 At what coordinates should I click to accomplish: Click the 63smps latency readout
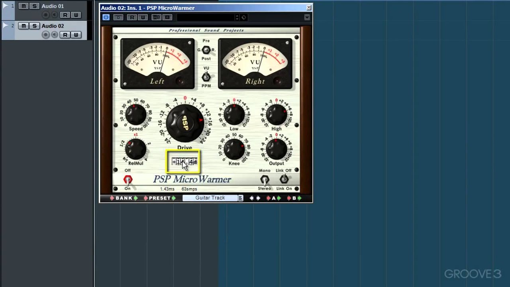[x=189, y=189]
